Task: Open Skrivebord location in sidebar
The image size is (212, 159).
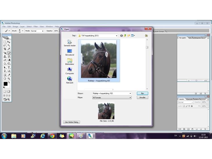Action: pyautogui.click(x=70, y=52)
